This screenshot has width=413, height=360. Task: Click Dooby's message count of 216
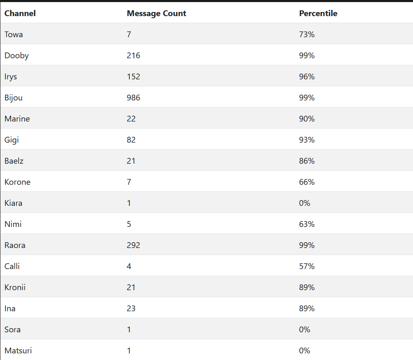click(134, 55)
